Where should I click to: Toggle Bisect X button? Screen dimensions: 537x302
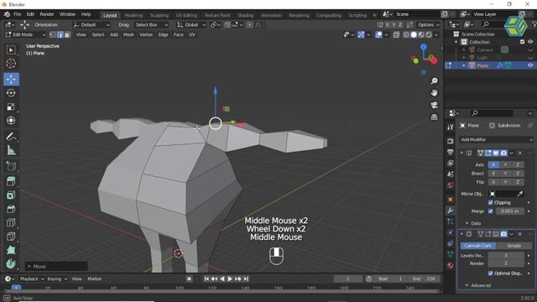point(493,174)
